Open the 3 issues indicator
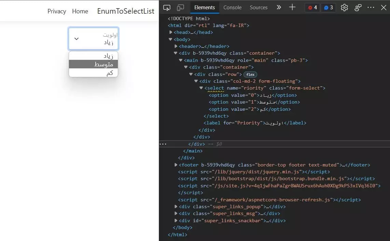 328,8
